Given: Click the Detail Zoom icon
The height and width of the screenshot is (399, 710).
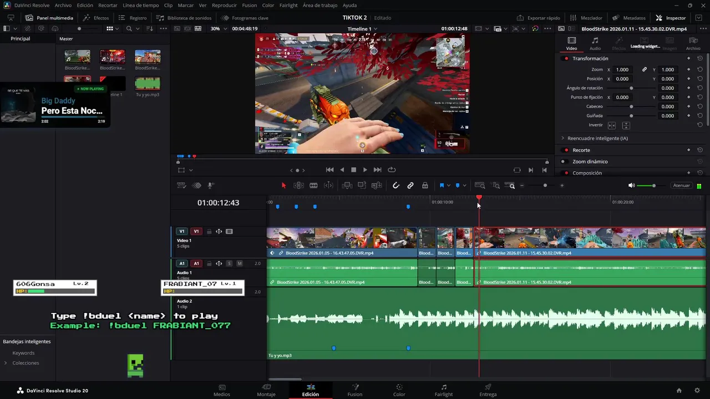Looking at the screenshot, I should (x=496, y=186).
